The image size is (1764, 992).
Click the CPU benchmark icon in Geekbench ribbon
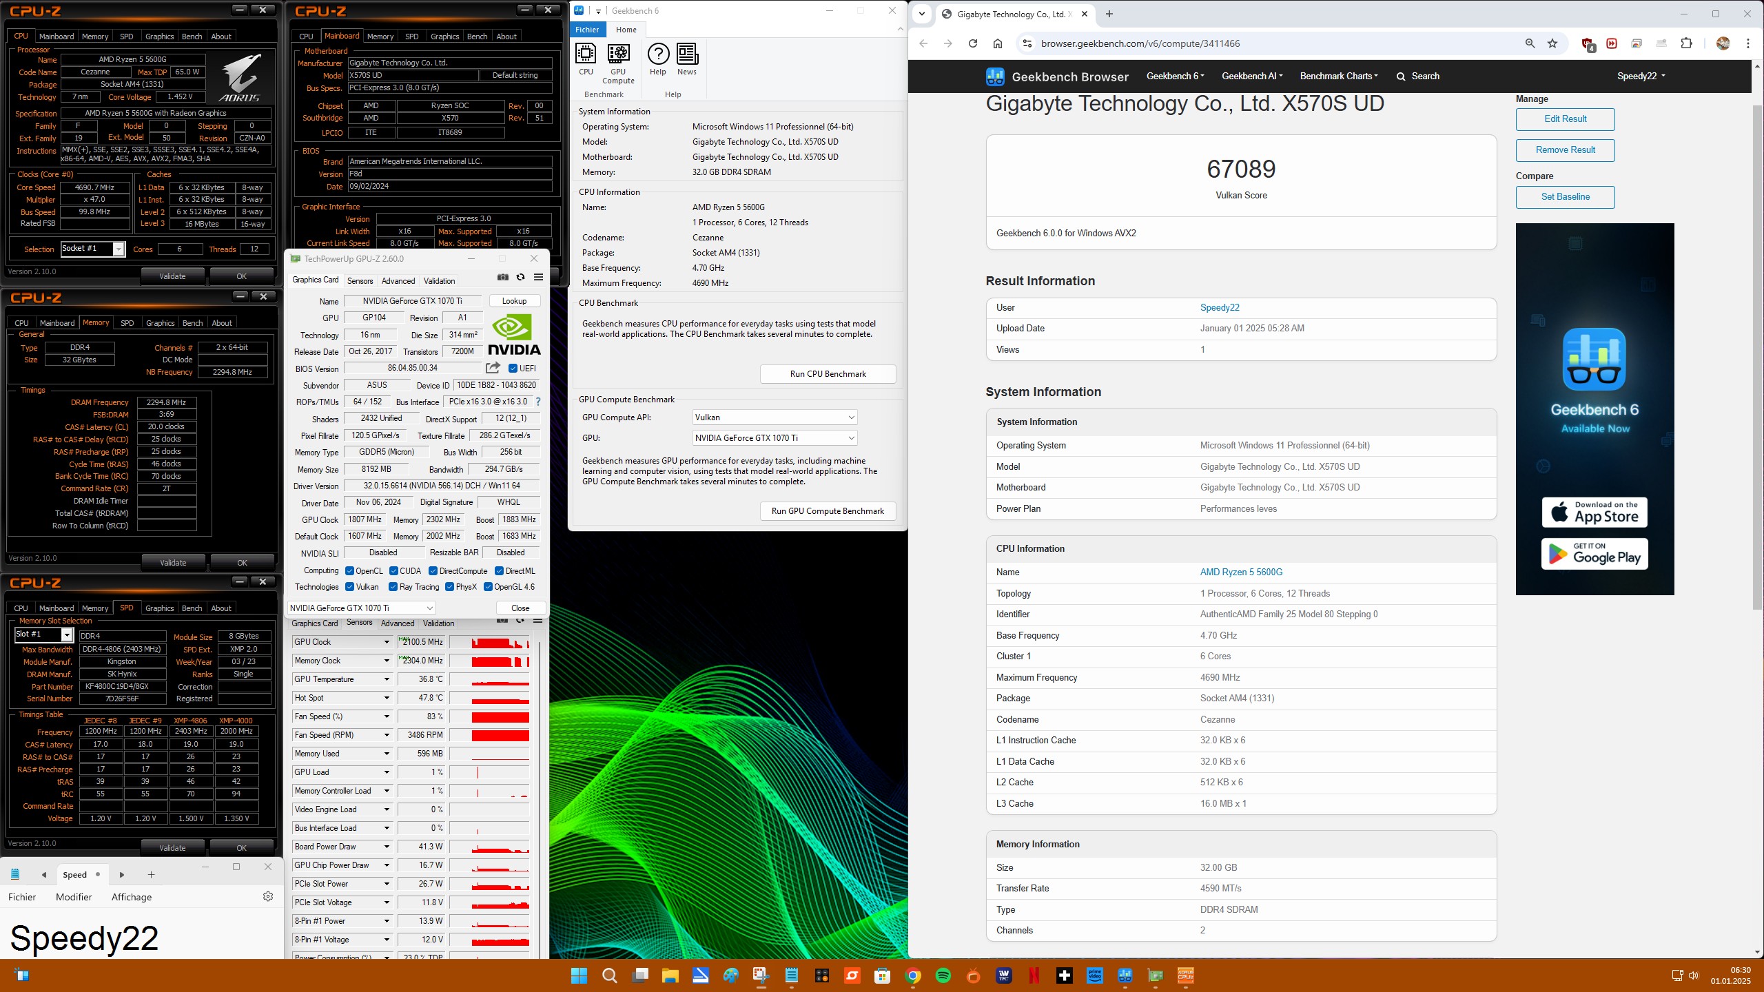pyautogui.click(x=586, y=59)
